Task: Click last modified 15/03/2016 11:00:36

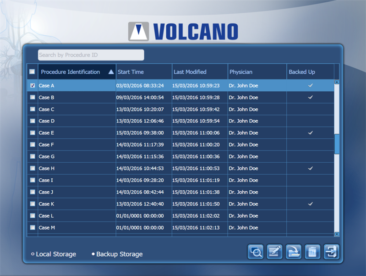Action: tap(196, 156)
